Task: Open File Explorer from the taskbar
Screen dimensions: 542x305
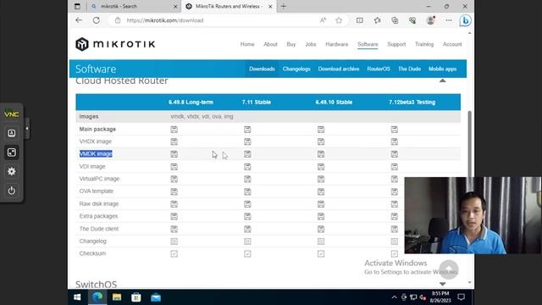Action: click(117, 297)
